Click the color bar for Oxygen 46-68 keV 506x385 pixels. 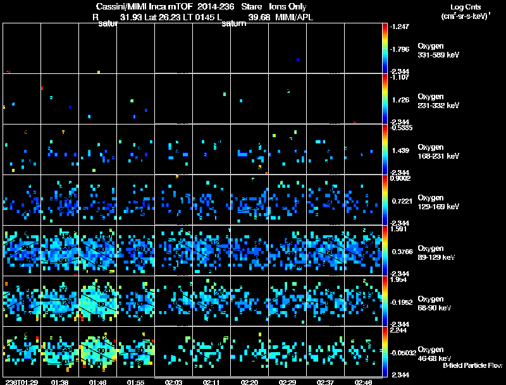(x=386, y=352)
